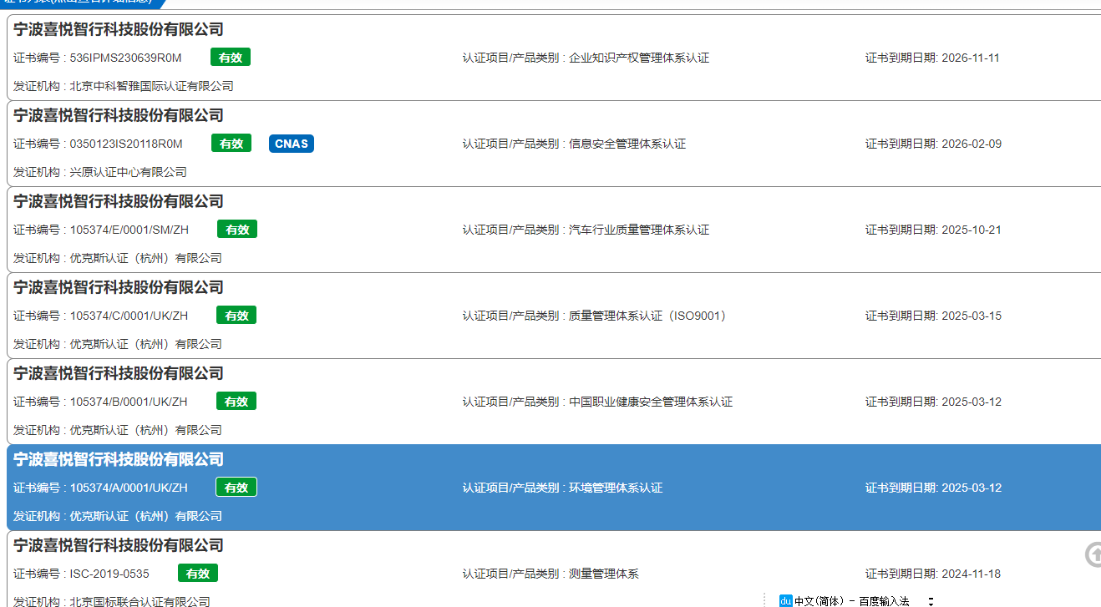This screenshot has width=1101, height=607.
Task: Open company title of certificate 105374/C/0001/UK/ZH
Action: click(119, 287)
